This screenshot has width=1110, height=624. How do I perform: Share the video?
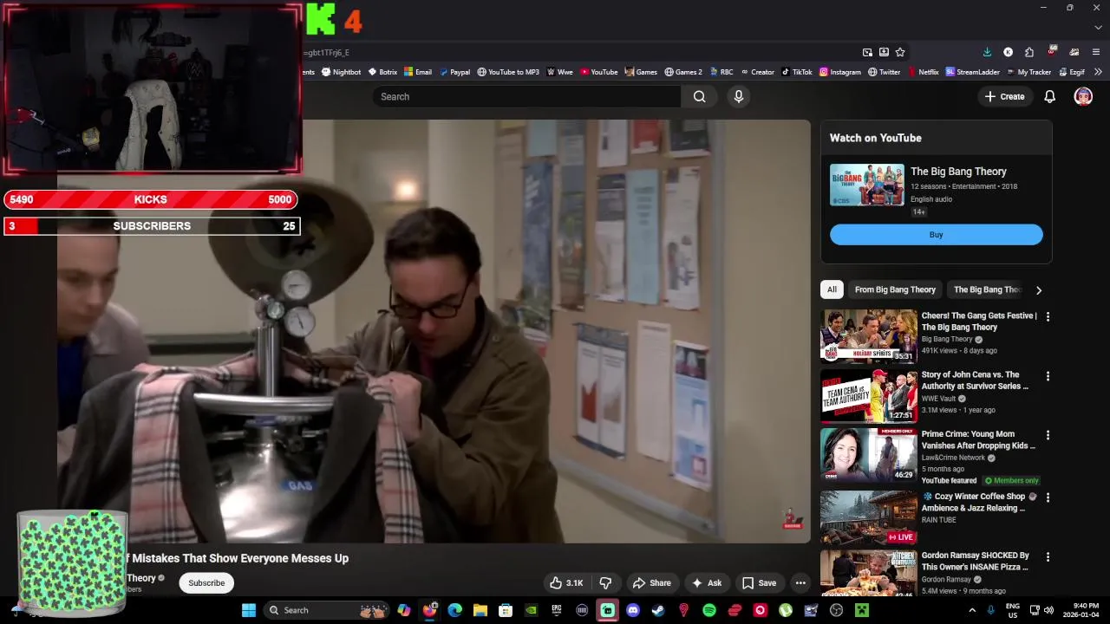651,582
